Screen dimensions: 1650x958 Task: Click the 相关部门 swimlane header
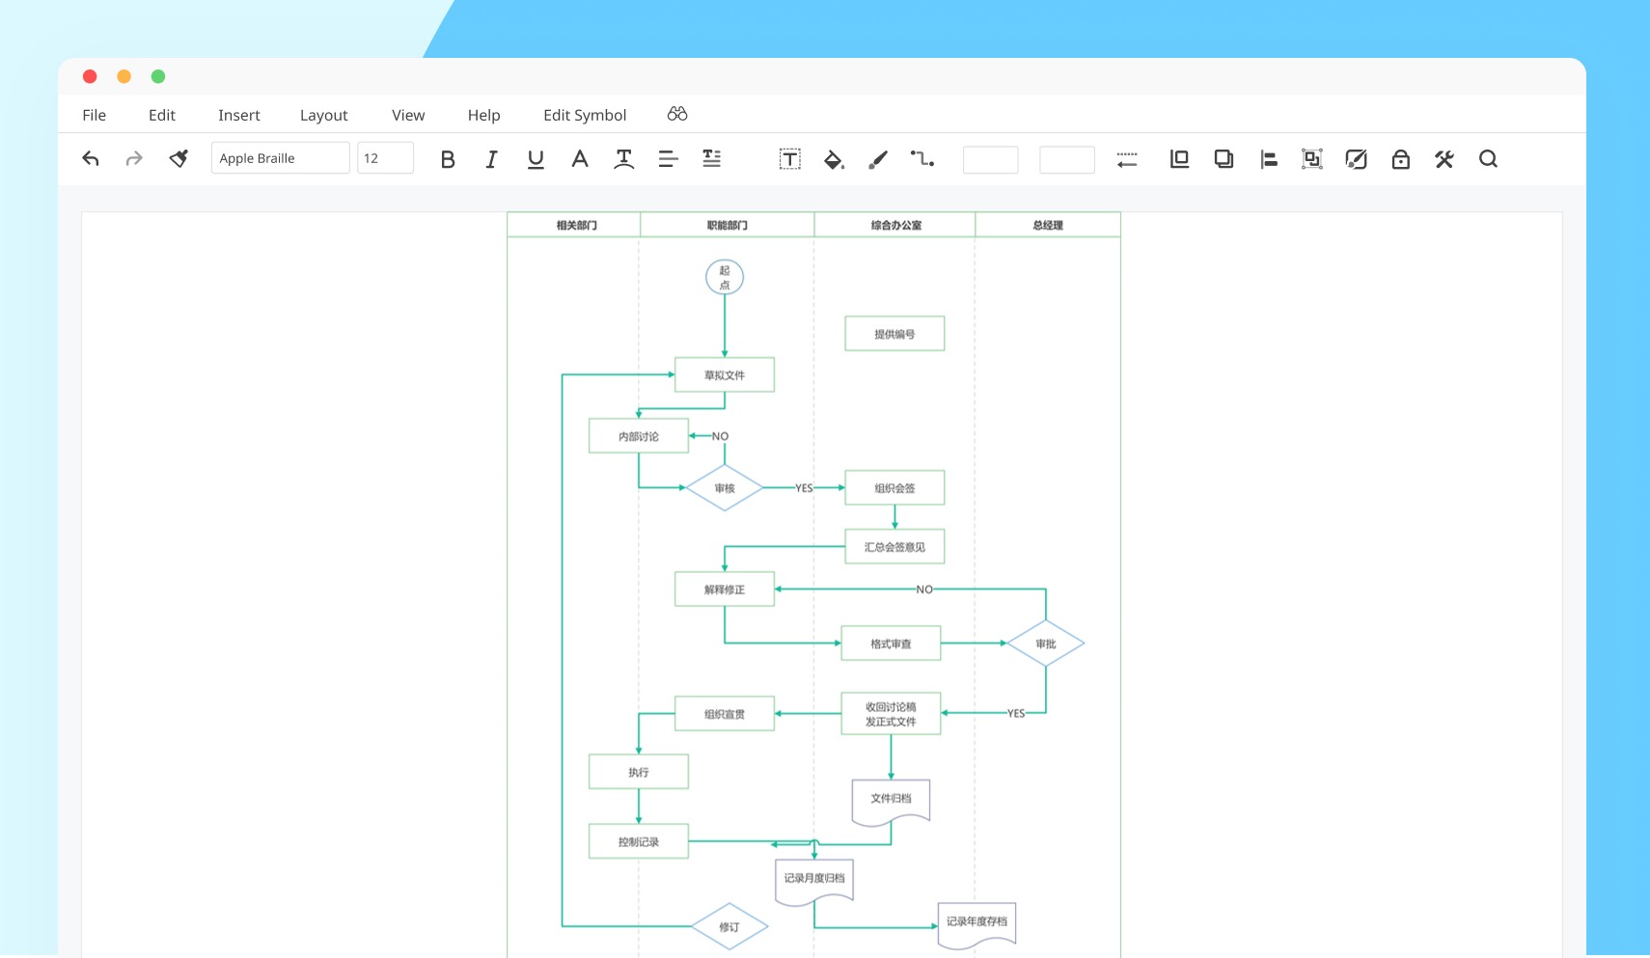click(x=574, y=225)
